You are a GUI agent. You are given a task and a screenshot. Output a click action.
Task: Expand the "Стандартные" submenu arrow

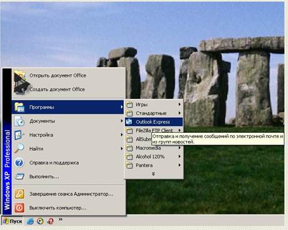pos(179,113)
